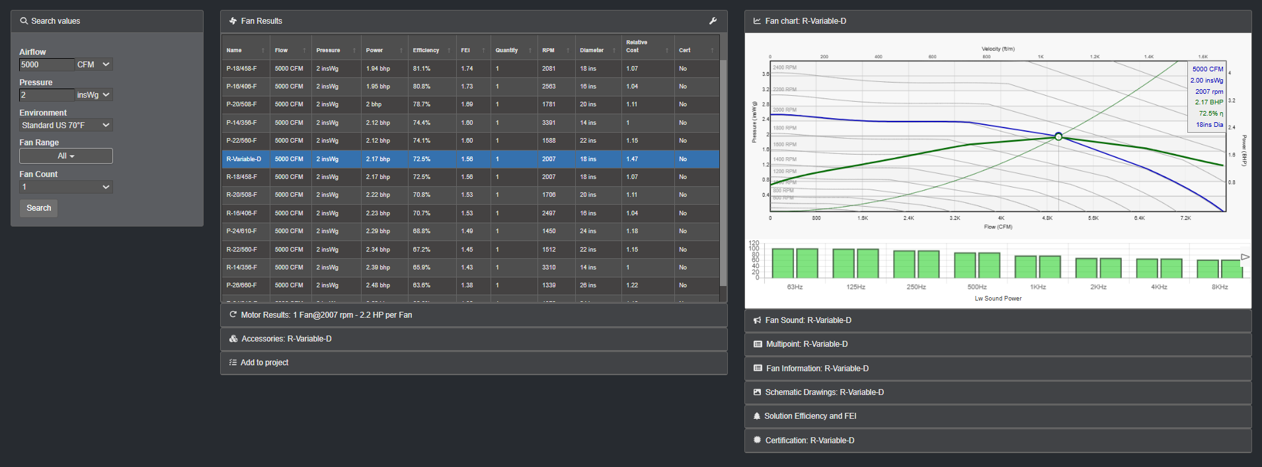Click the certificate icon beside Certification: R-Variable-D
Screen dimensions: 1262x467
(x=757, y=440)
